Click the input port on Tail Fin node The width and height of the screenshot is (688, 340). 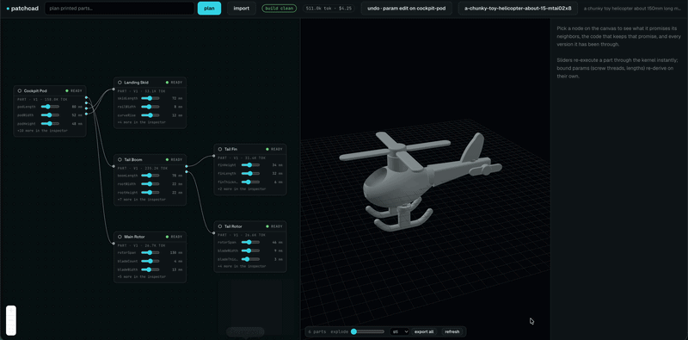pos(213,156)
